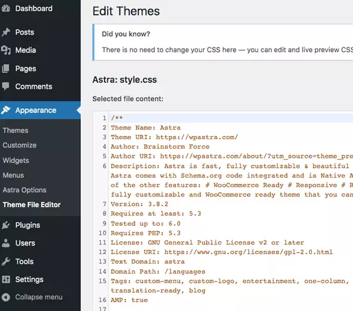Click the 'Version: 3.8.2' line
This screenshot has width=353, height=311.
point(139,204)
